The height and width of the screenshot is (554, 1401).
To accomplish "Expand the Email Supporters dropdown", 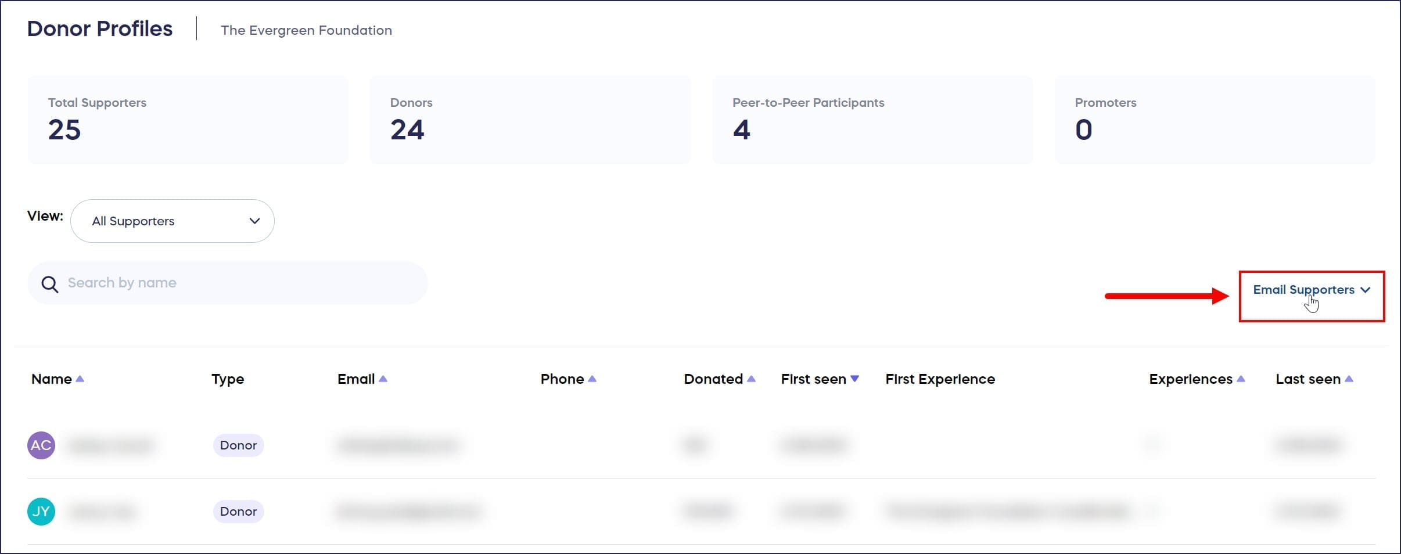I will 1311,290.
